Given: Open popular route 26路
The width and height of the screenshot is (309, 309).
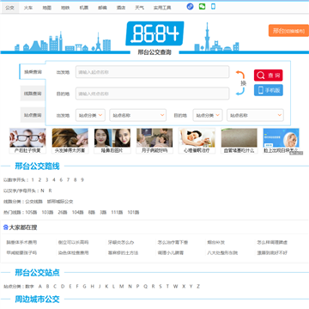Looking at the screenshot, I should (x=63, y=212).
